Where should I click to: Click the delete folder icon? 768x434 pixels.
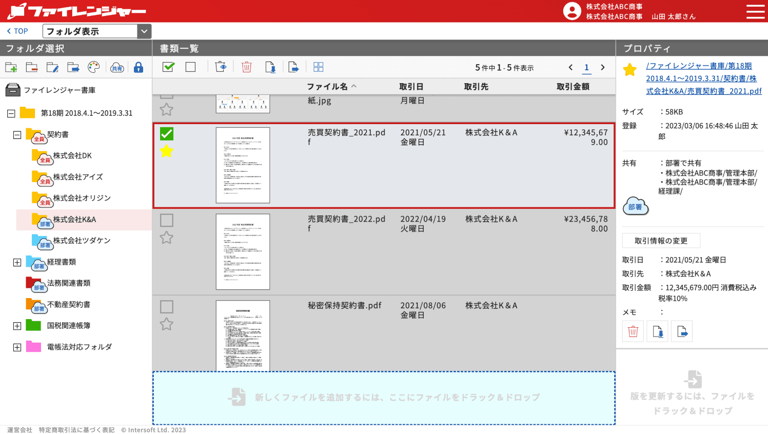32,67
